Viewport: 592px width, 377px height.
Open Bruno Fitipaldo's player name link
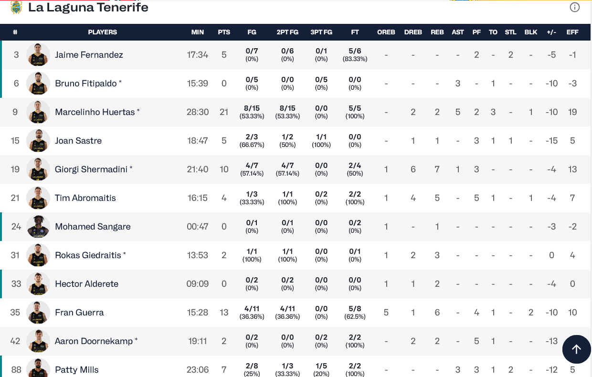coord(86,84)
